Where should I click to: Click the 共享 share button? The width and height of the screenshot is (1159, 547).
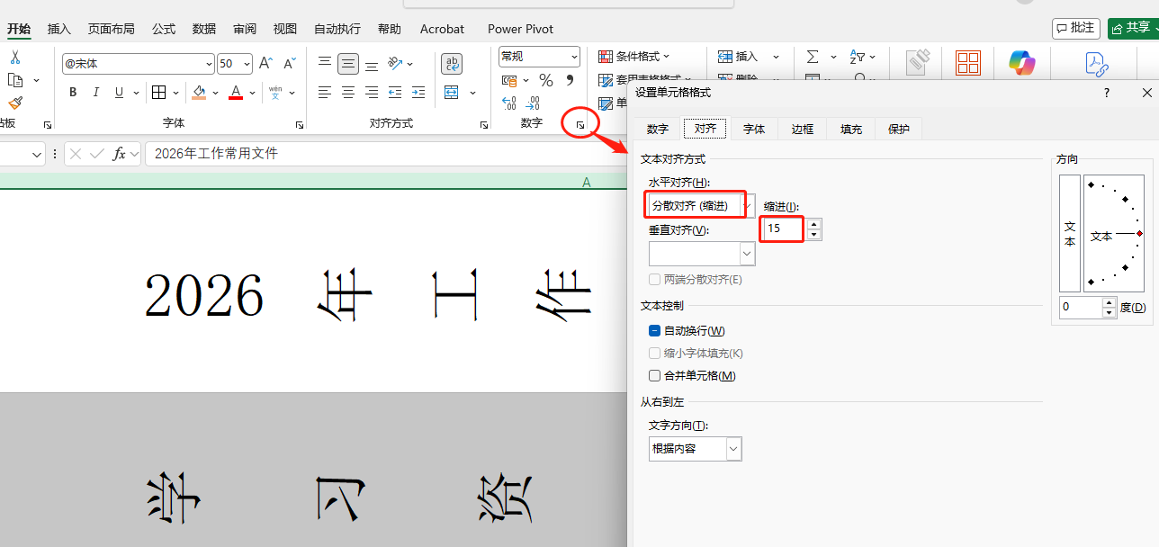click(1133, 28)
